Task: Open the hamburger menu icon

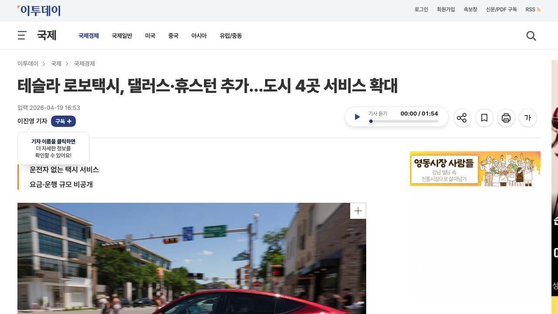Action: point(22,35)
